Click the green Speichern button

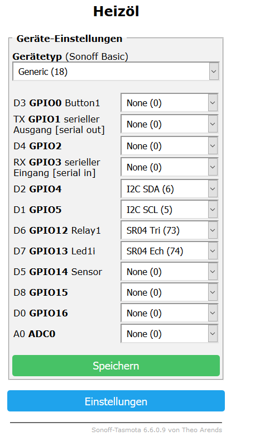tap(116, 366)
